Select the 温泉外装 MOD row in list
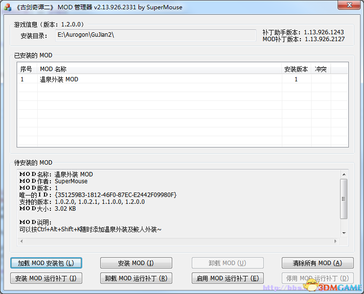The height and width of the screenshot is (294, 364). pos(182,79)
